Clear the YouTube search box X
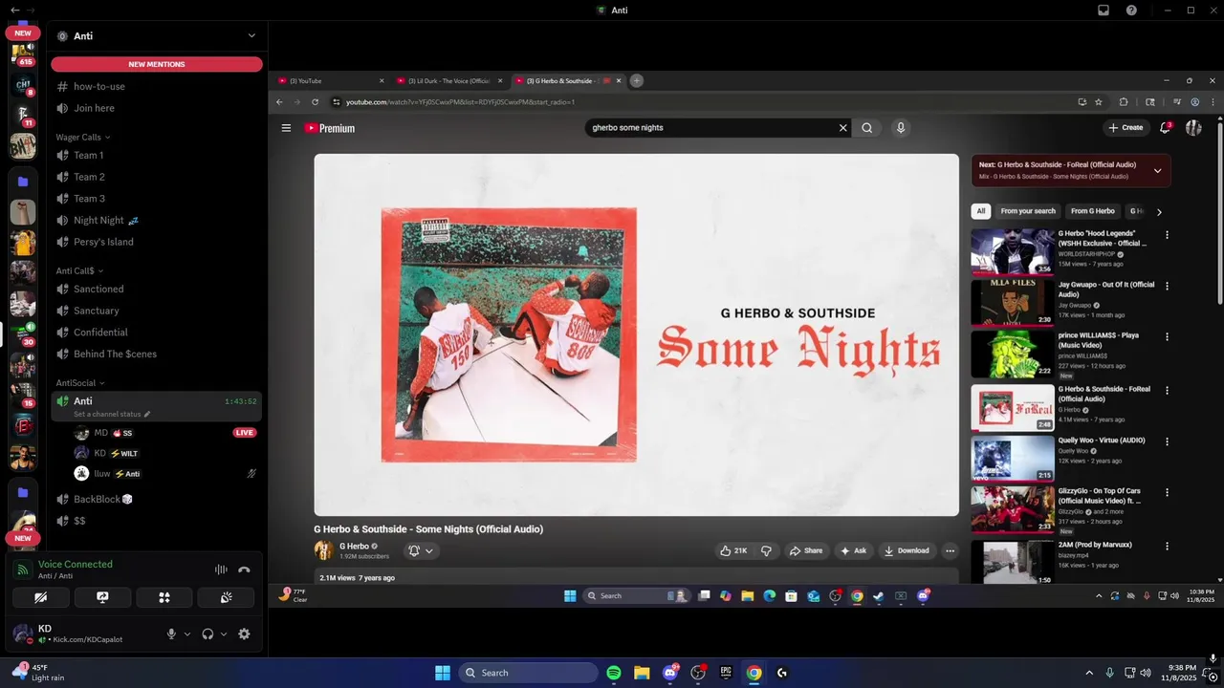The image size is (1224, 688). pyautogui.click(x=842, y=128)
